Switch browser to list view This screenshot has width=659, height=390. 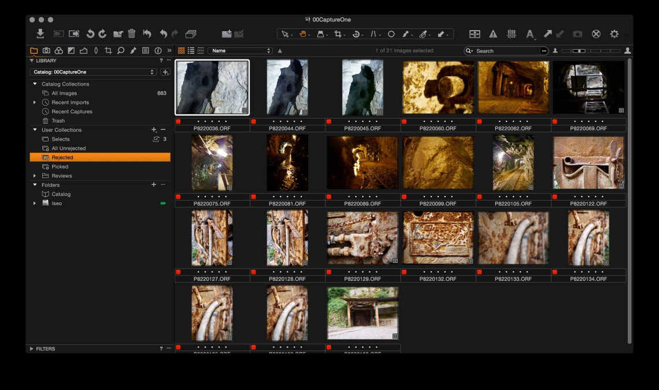191,51
